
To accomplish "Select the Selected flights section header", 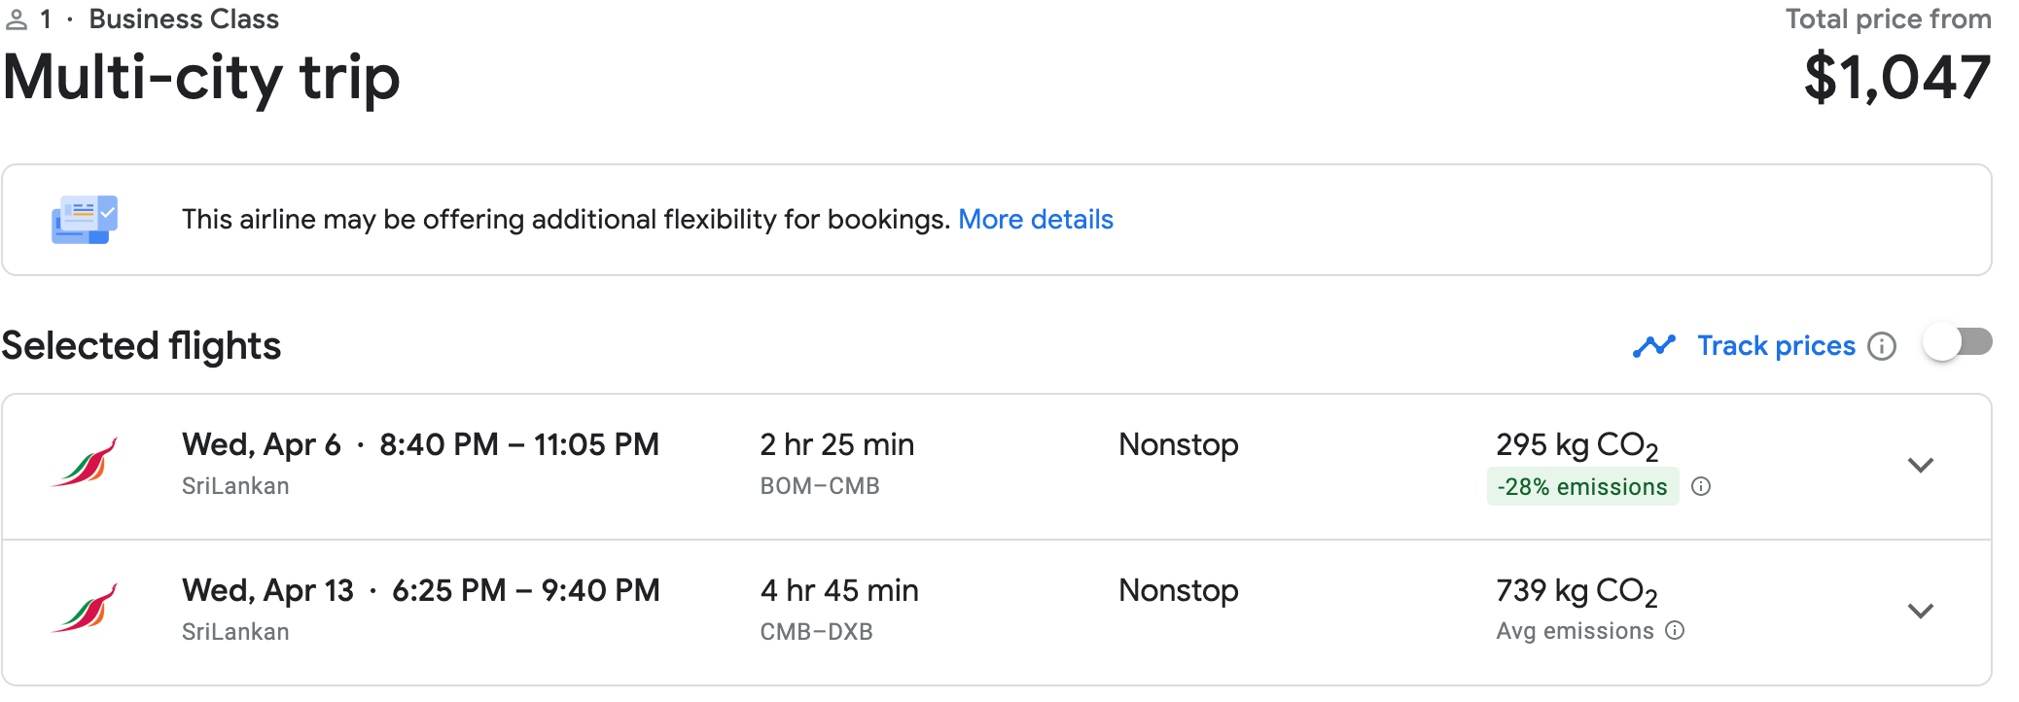I will 142,346.
